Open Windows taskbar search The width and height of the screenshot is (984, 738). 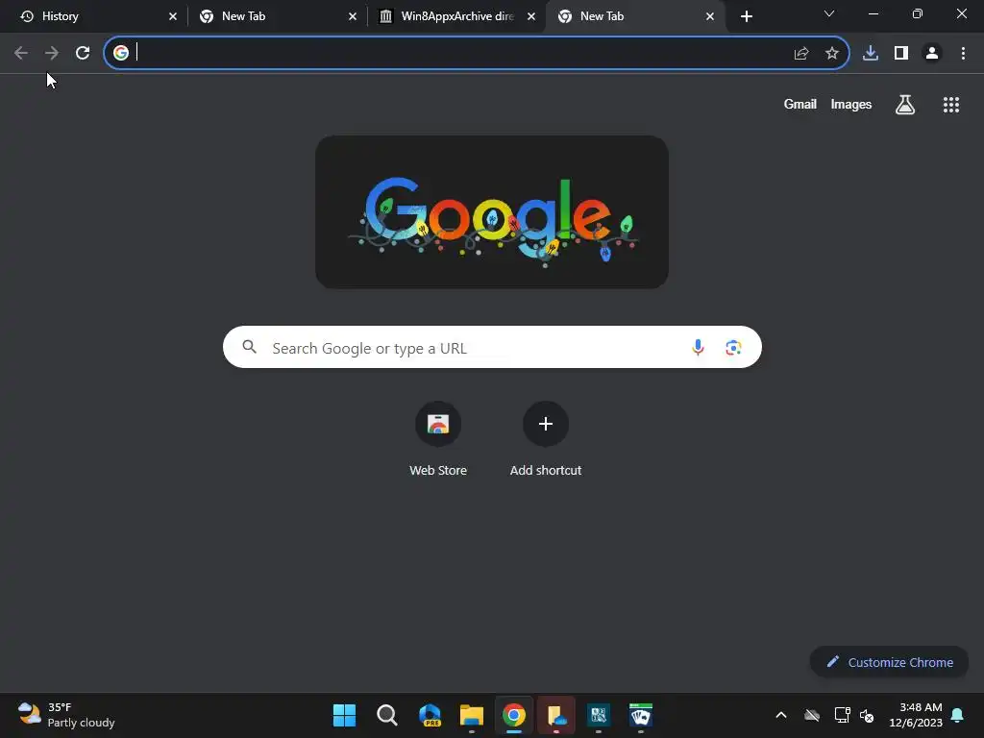(x=387, y=715)
